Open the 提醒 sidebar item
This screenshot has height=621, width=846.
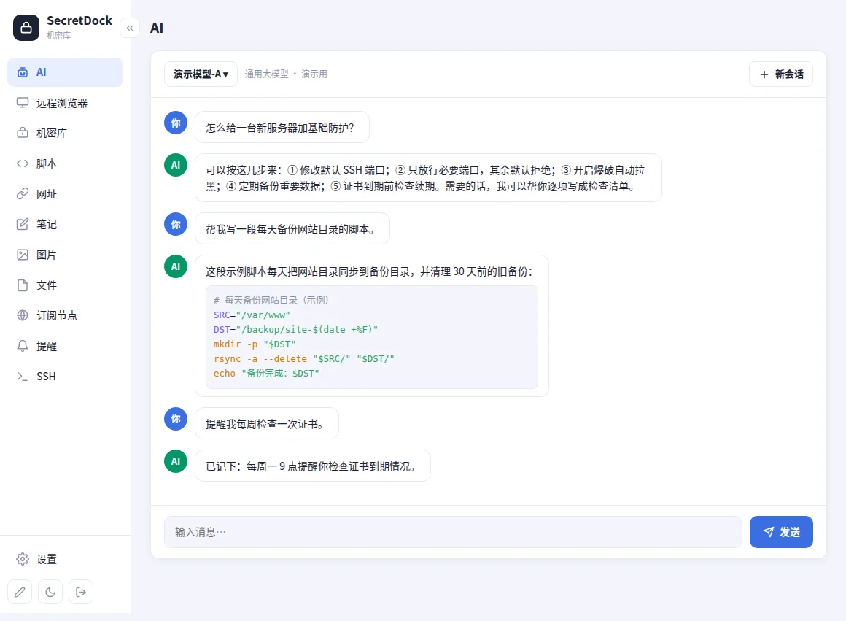[66, 346]
